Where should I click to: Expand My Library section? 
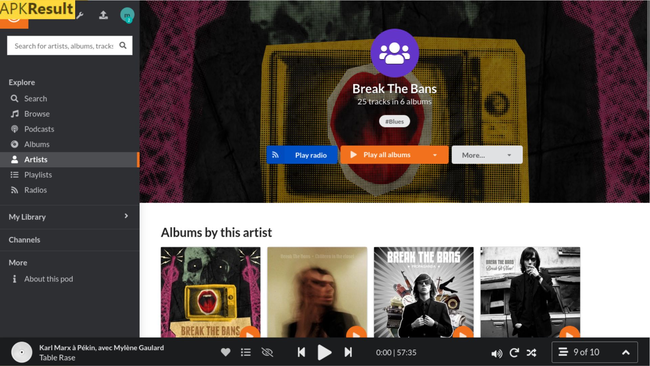126,216
